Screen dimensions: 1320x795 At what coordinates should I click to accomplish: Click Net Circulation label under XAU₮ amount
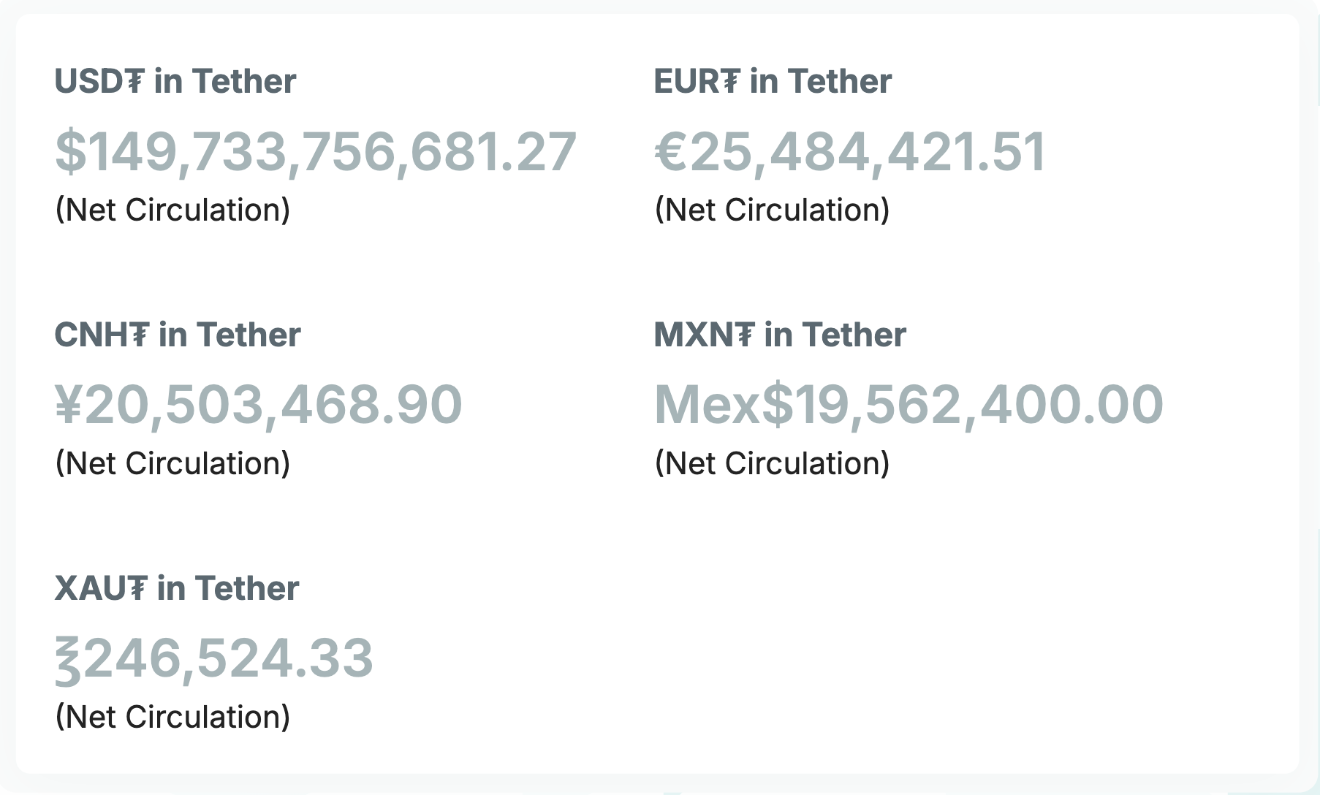tap(172, 717)
